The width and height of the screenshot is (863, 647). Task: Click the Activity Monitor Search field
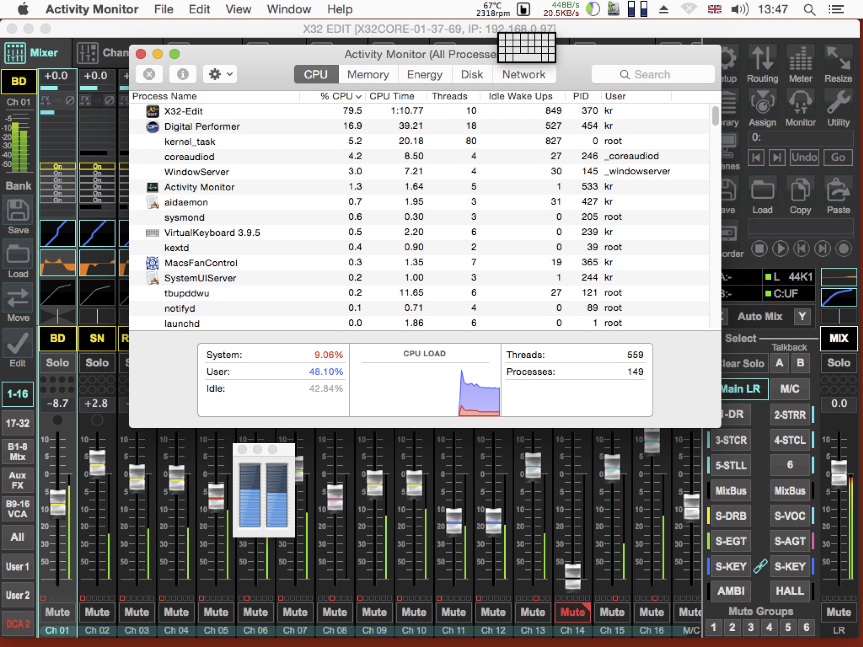click(x=652, y=74)
